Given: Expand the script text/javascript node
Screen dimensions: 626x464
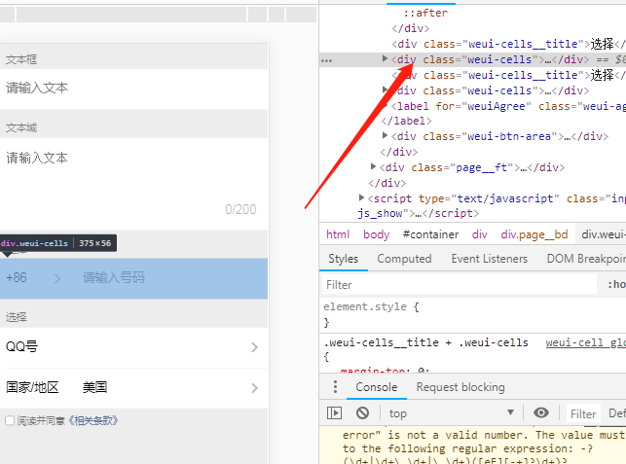Looking at the screenshot, I should pyautogui.click(x=361, y=197).
